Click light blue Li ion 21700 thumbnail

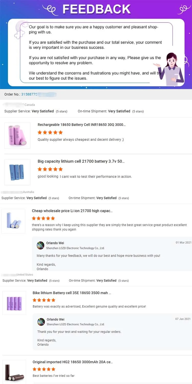coord(13,221)
